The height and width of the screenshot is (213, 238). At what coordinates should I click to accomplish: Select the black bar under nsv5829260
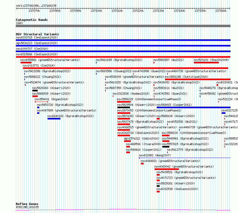tap(35, 91)
